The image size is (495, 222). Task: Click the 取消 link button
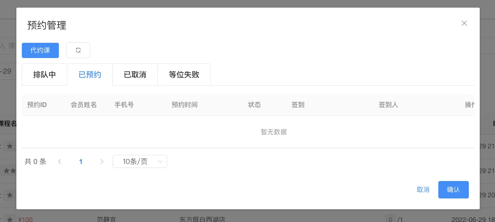tap(423, 190)
